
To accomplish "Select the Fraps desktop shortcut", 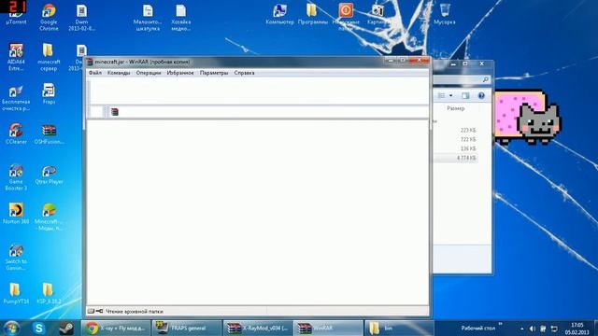I will coord(49,93).
